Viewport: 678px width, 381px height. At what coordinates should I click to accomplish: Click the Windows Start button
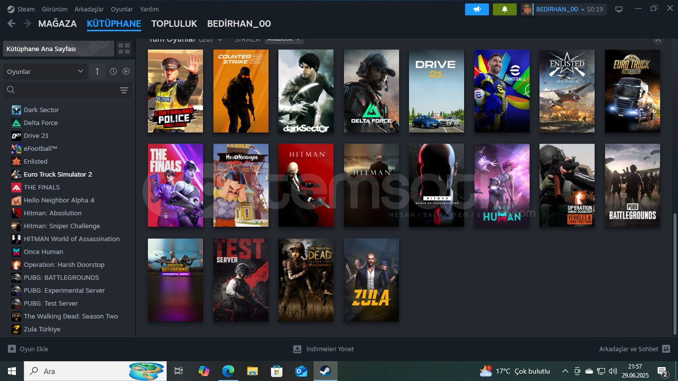[11, 371]
